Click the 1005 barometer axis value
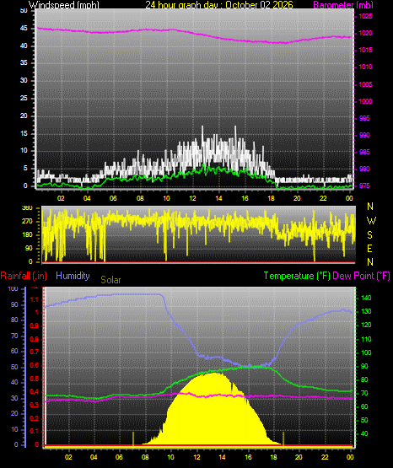 pos(365,84)
